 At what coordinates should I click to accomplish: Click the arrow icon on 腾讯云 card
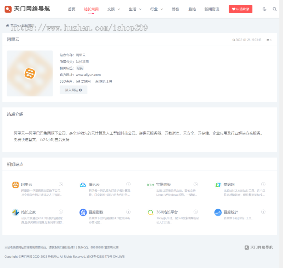pos(128,184)
